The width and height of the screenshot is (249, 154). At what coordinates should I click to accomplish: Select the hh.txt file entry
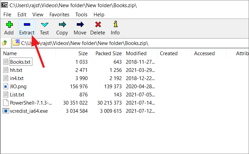coord(16,70)
